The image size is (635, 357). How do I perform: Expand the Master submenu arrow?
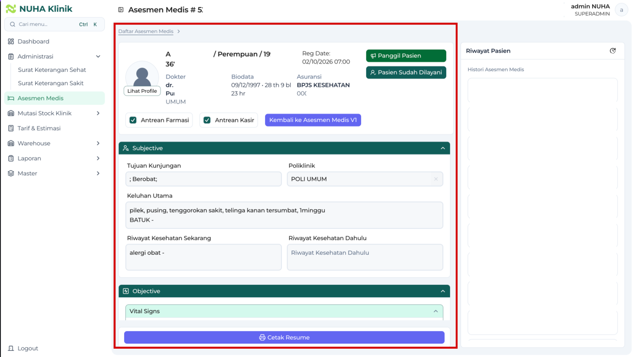(x=98, y=173)
